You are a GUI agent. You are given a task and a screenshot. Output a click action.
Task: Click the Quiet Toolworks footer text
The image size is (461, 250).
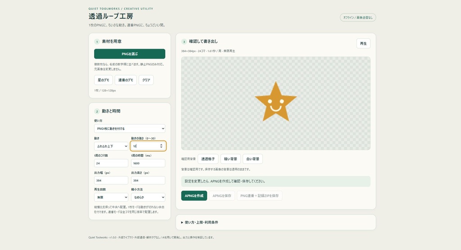tap(151, 237)
